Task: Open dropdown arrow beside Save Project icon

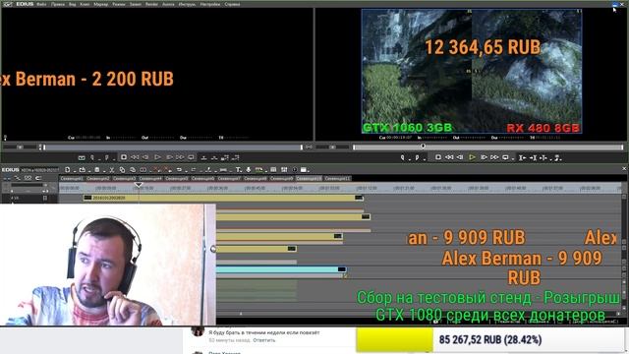Action: coord(104,170)
